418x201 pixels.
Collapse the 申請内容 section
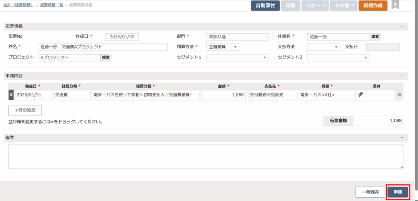(402, 76)
